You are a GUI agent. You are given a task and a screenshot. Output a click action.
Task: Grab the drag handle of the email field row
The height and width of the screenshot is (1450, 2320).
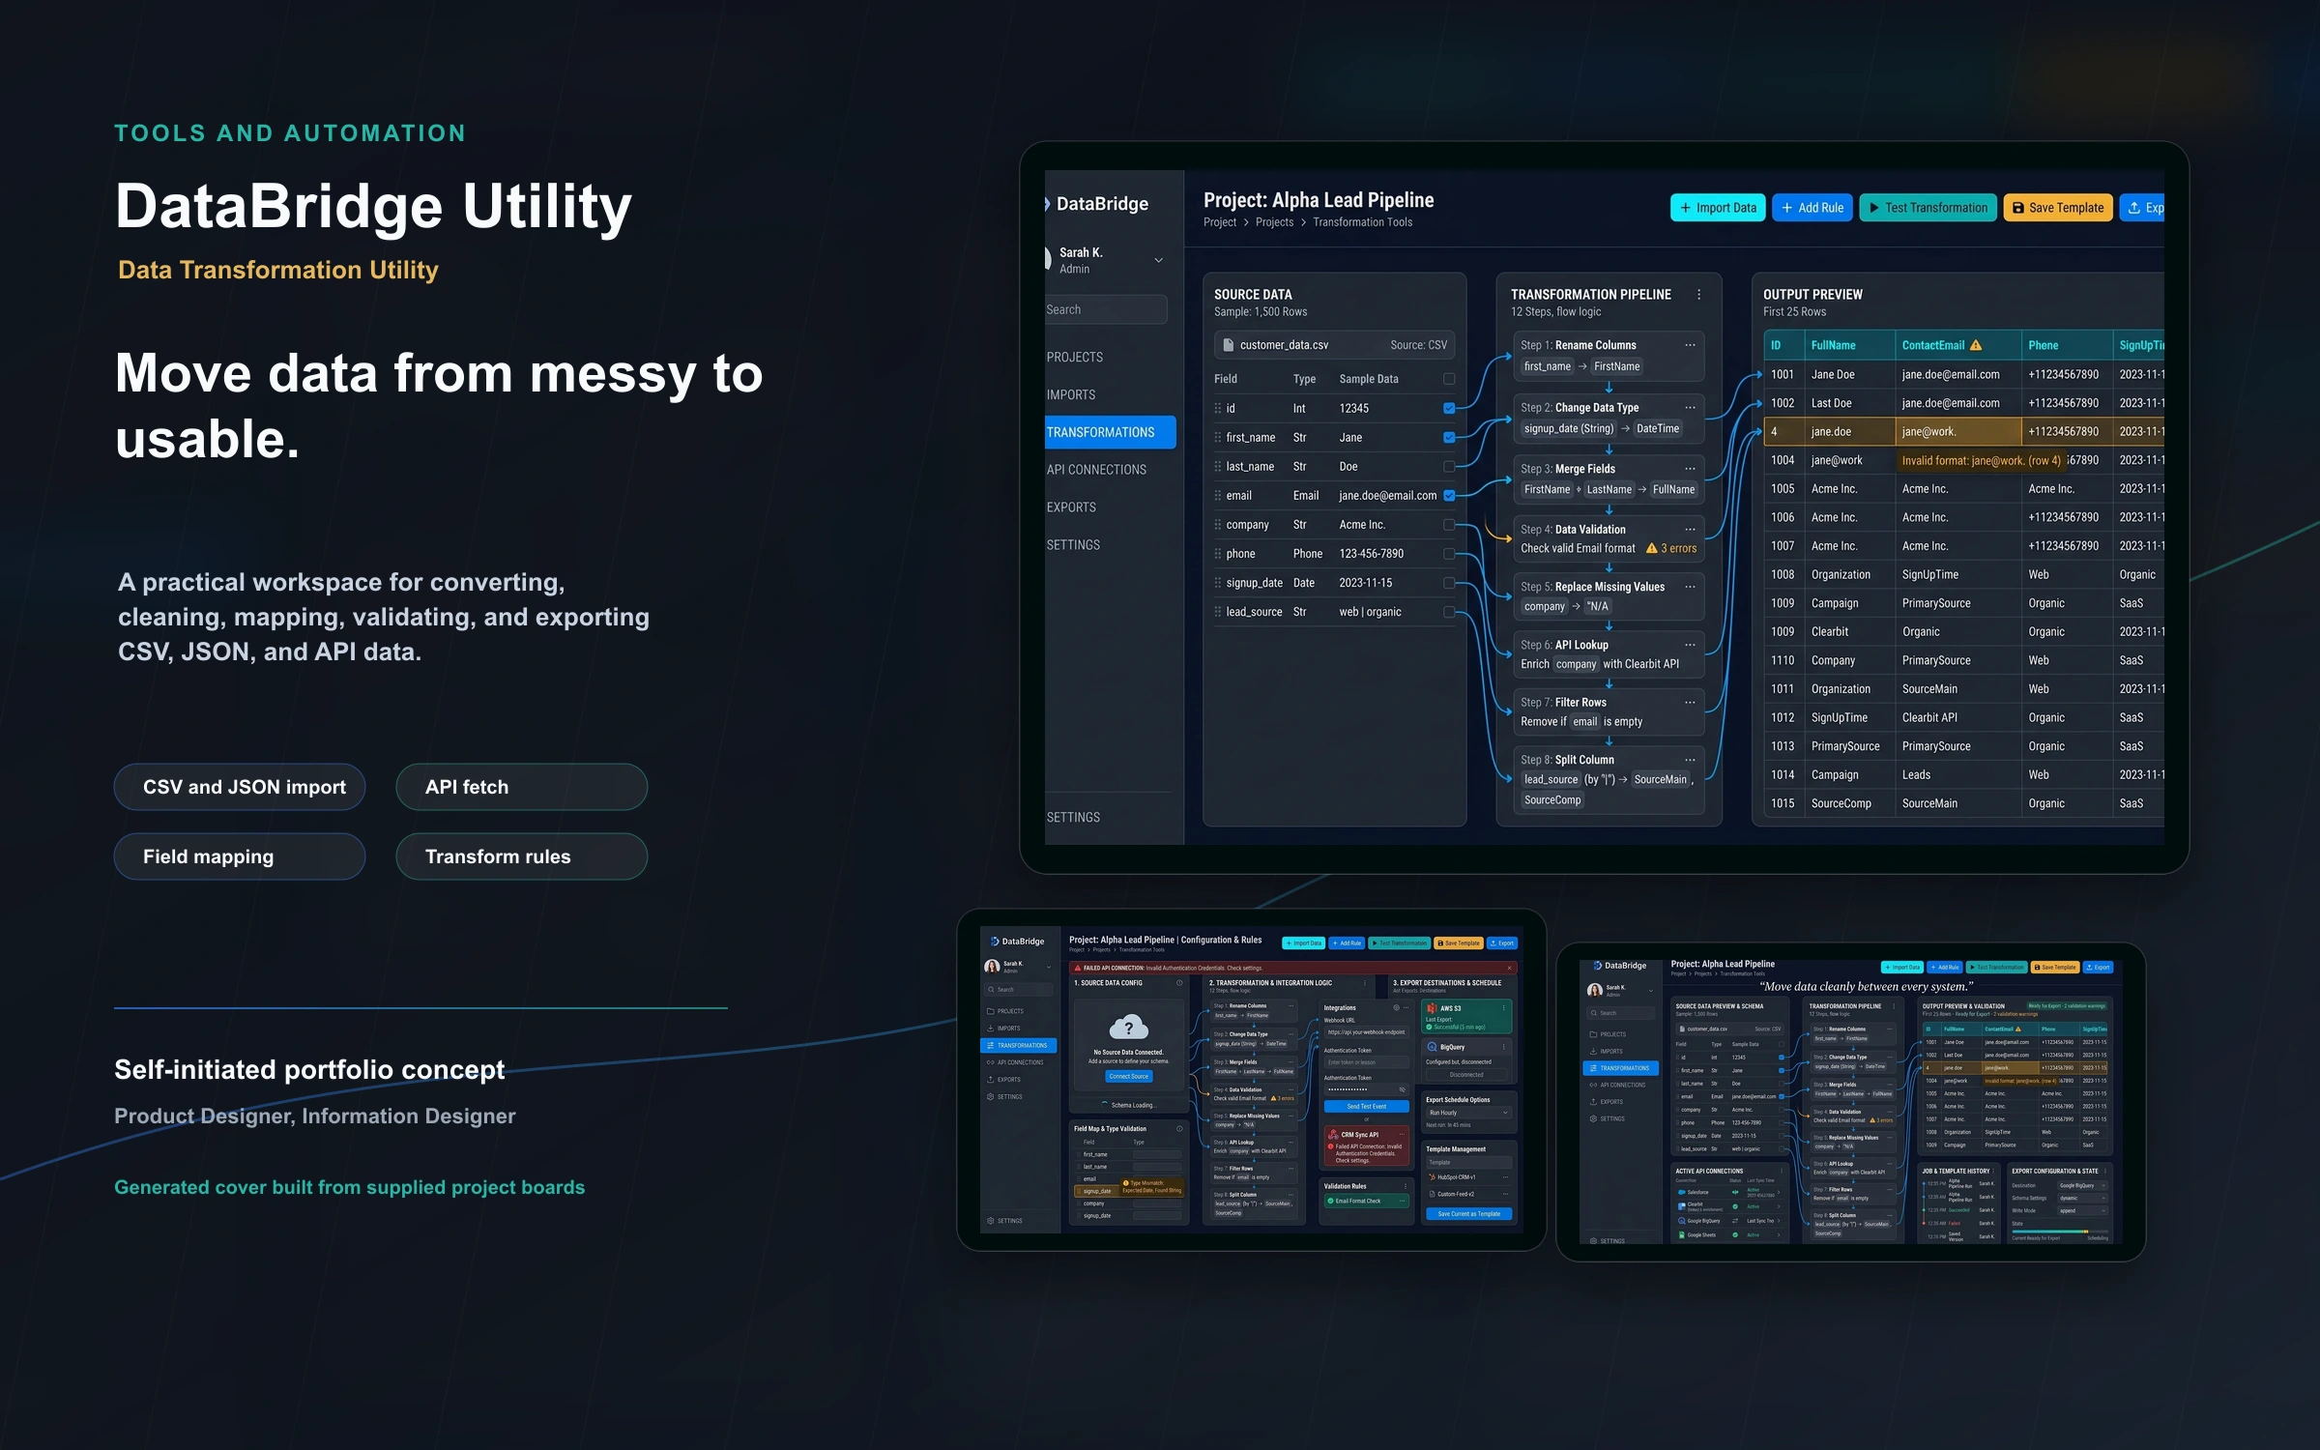click(x=1218, y=496)
